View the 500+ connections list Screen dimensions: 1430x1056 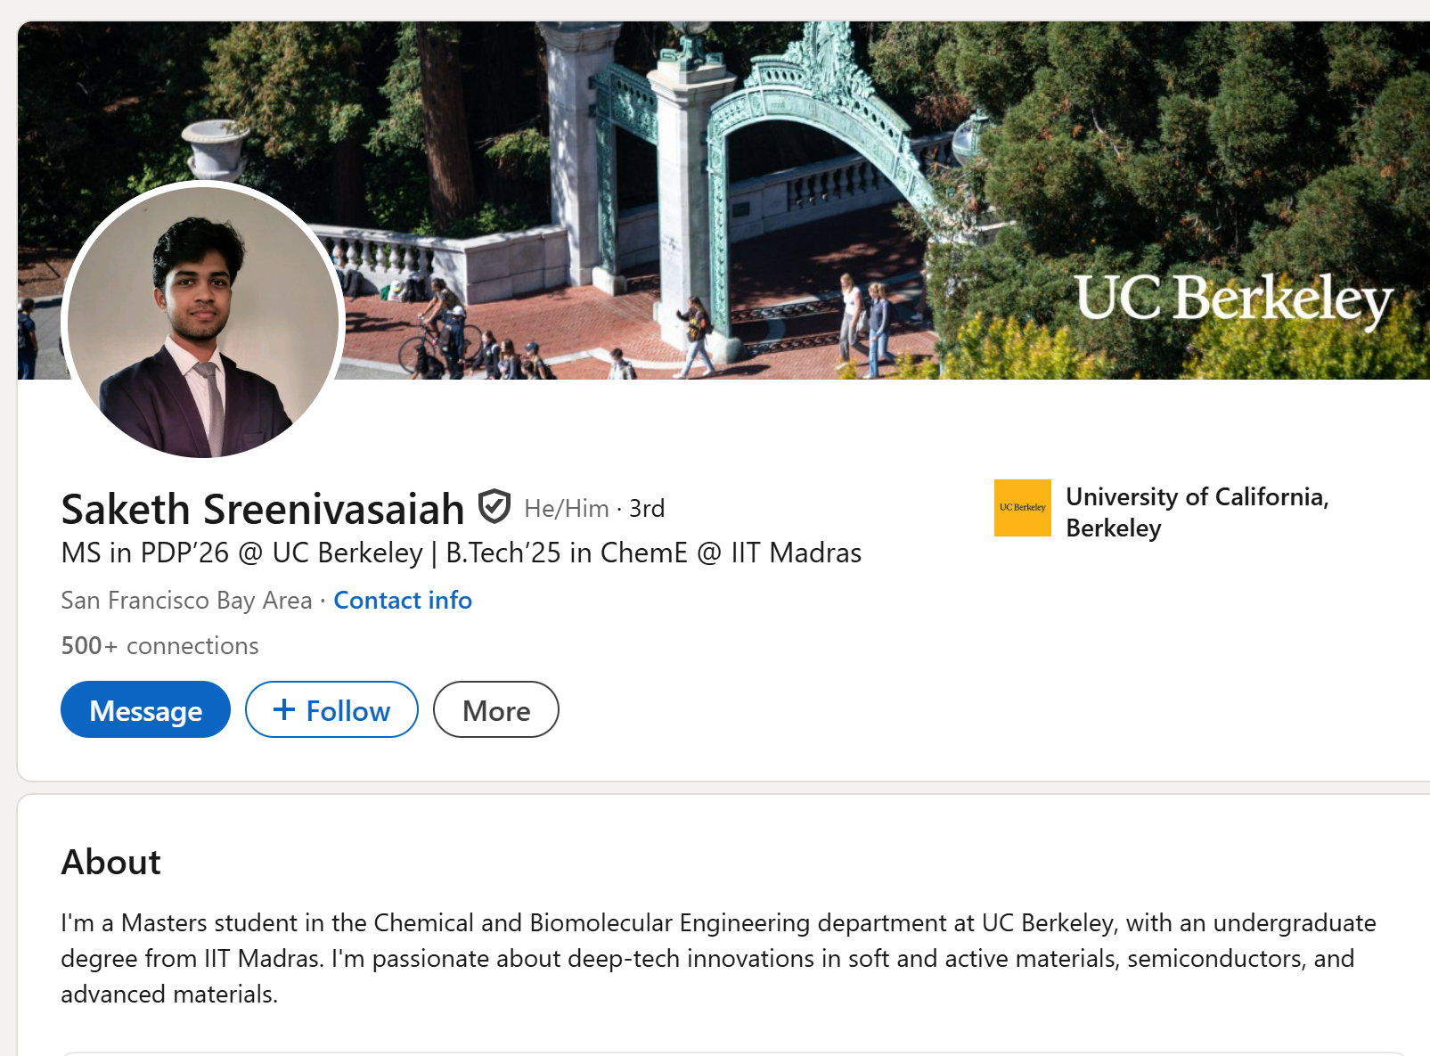pos(159,645)
